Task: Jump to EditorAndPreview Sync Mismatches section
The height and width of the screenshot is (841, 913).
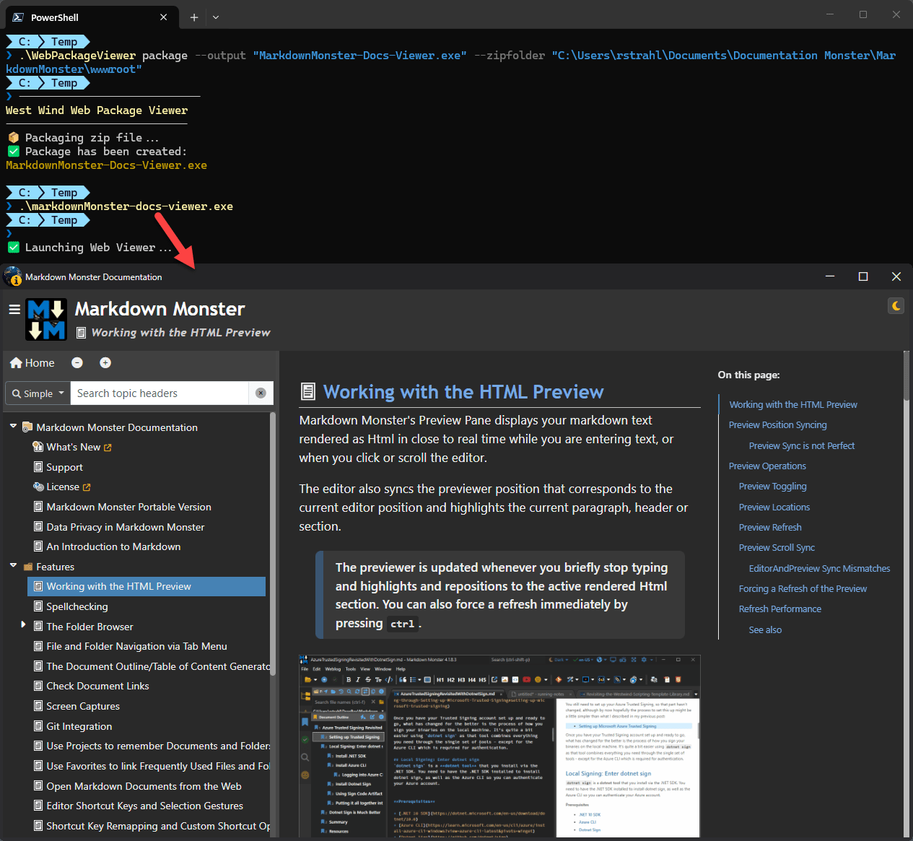Action: click(x=819, y=569)
